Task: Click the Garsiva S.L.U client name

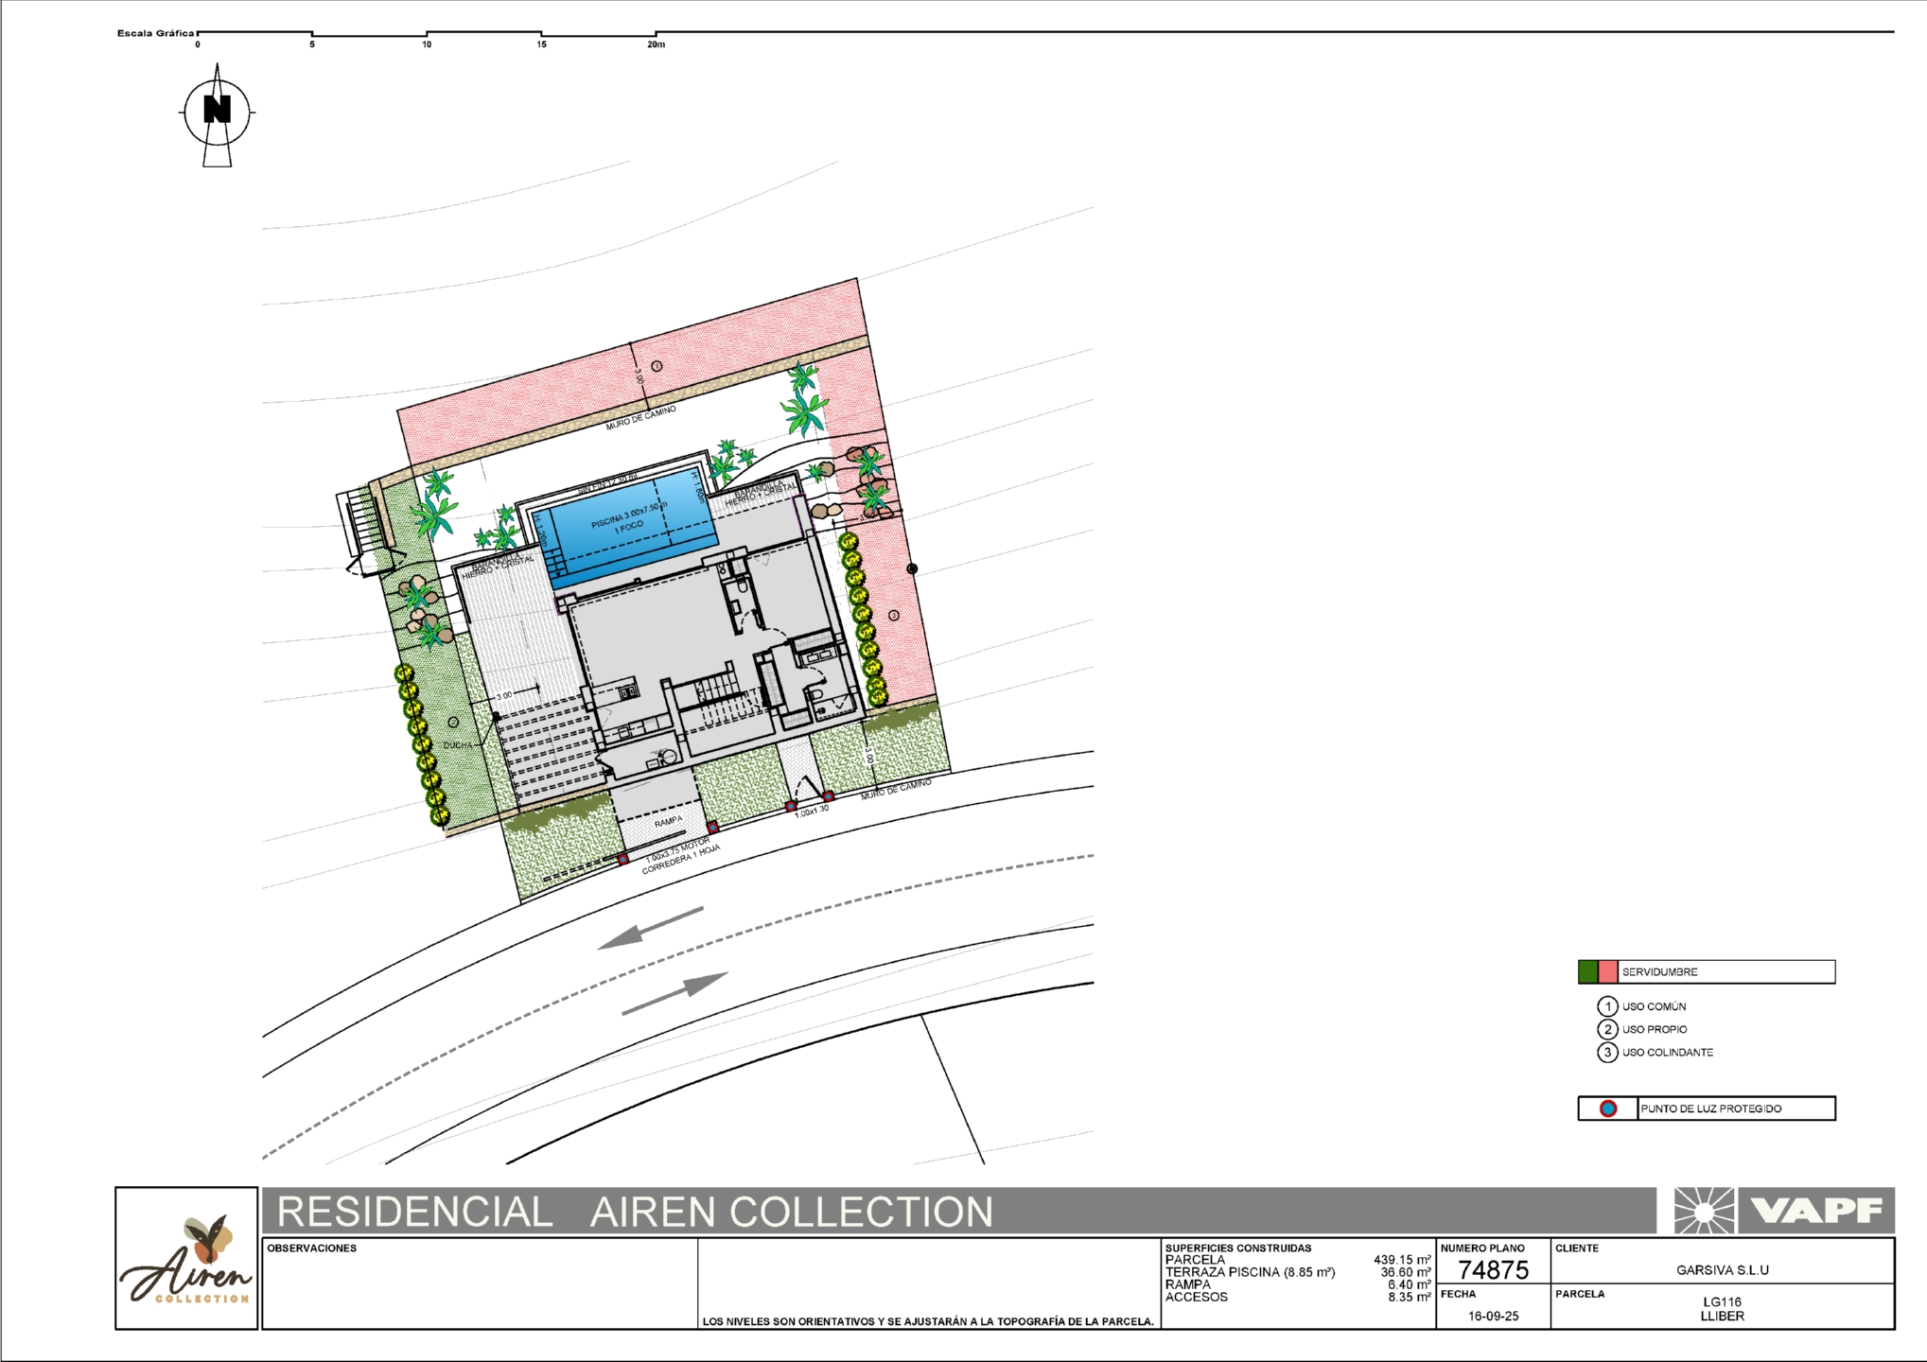Action: pyautogui.click(x=1722, y=1270)
